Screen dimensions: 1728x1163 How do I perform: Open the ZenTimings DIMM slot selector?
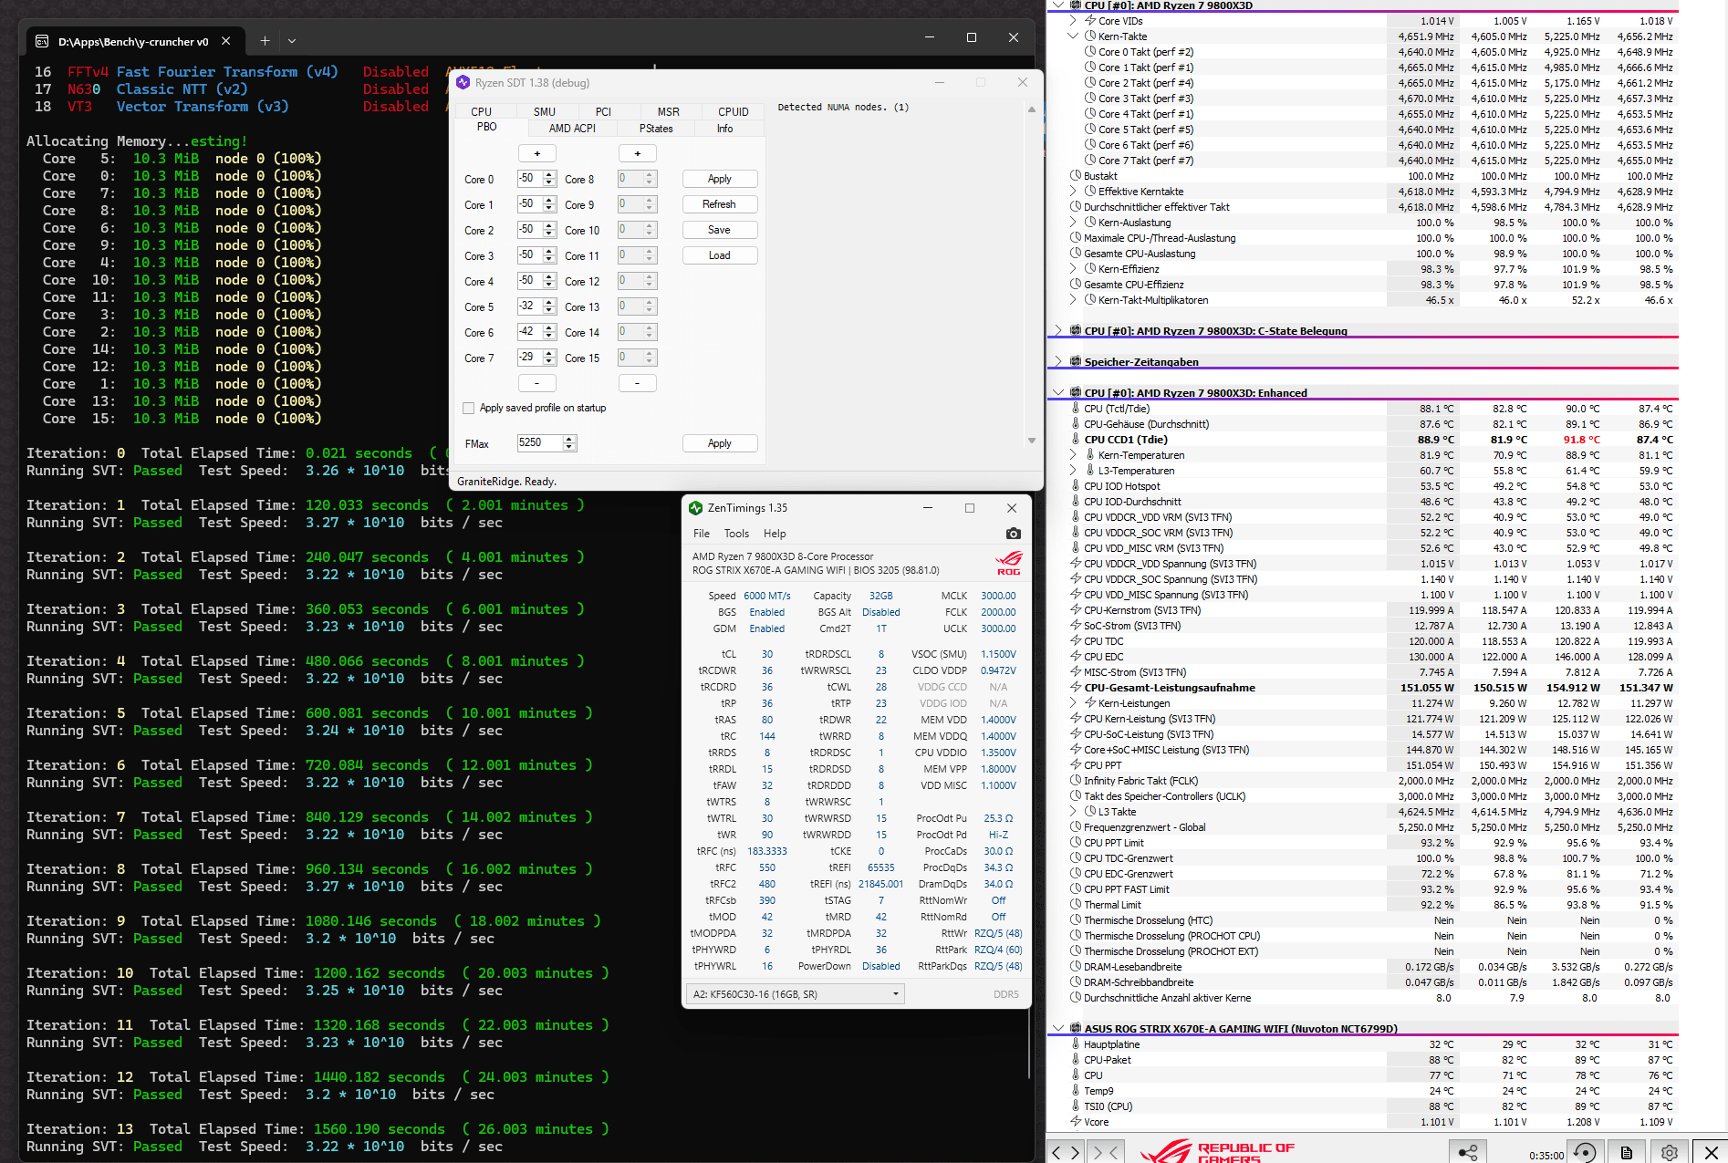(x=795, y=994)
